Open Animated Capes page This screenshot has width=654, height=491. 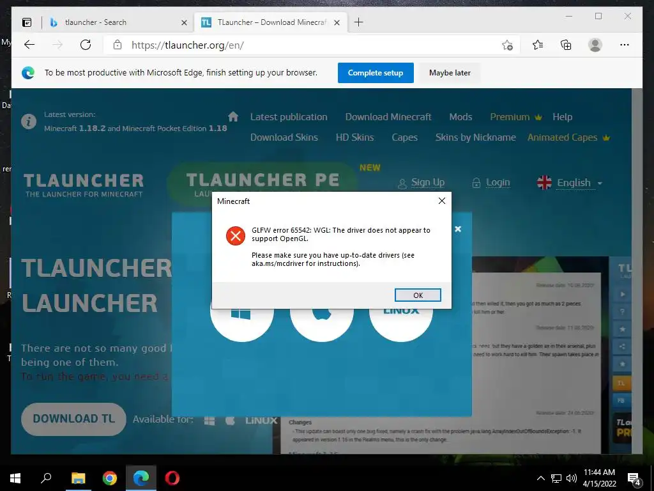[x=568, y=137]
